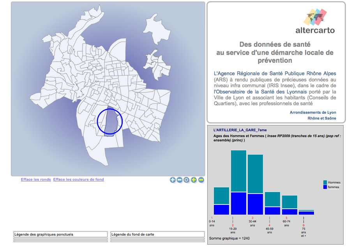Viewport: 351px width, 252px height.
Task: Click the 15-29 ans Hommes bar
Action: (238, 171)
